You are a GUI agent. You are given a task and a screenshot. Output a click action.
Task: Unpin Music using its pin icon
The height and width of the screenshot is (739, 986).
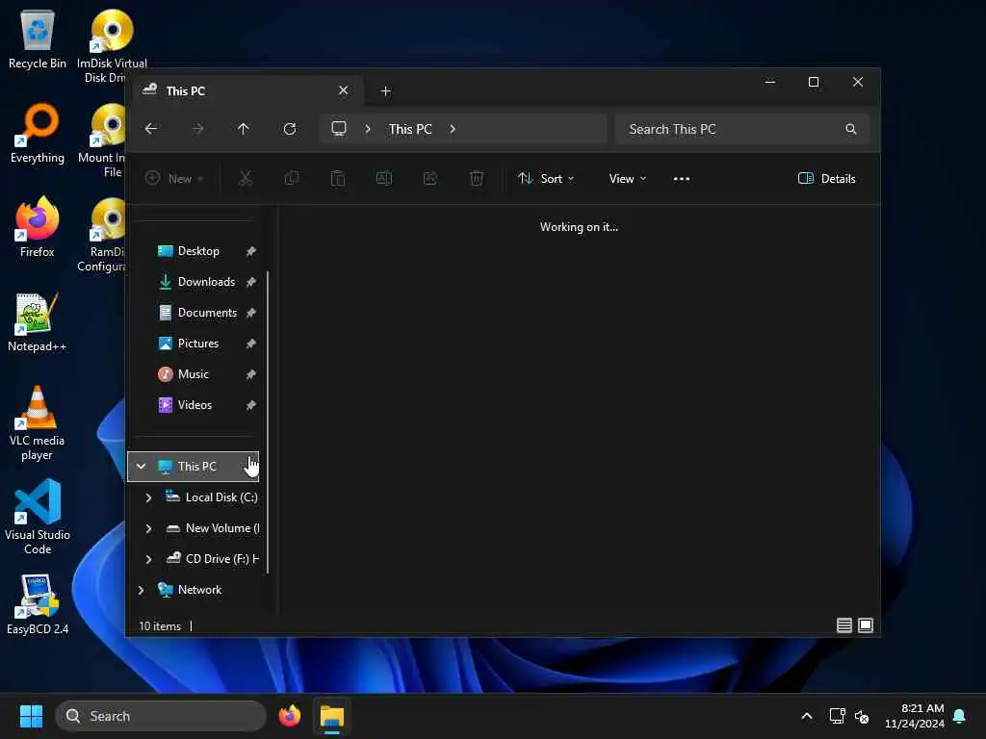coord(251,374)
